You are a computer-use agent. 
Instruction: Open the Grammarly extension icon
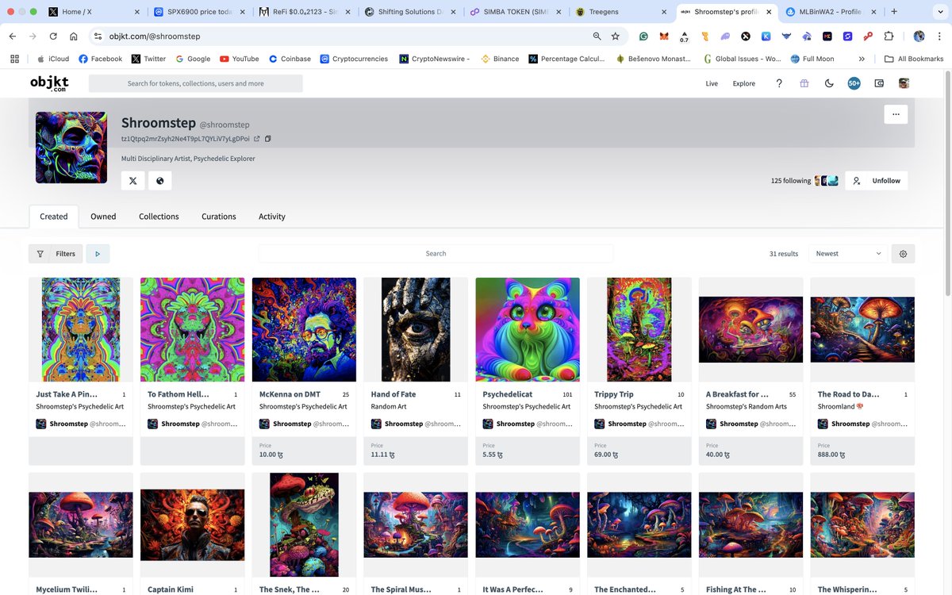pos(643,36)
